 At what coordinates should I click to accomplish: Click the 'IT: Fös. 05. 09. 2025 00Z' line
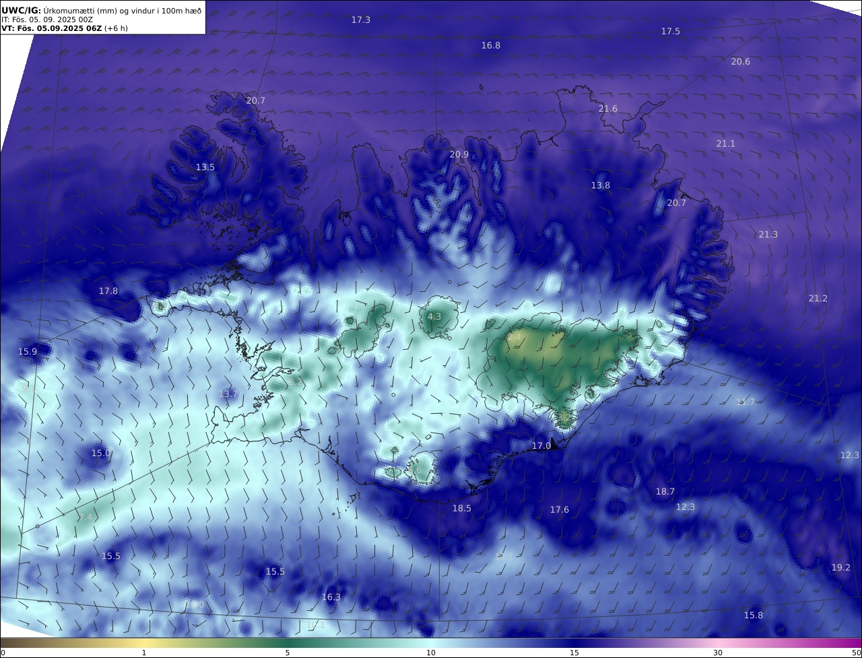point(46,20)
